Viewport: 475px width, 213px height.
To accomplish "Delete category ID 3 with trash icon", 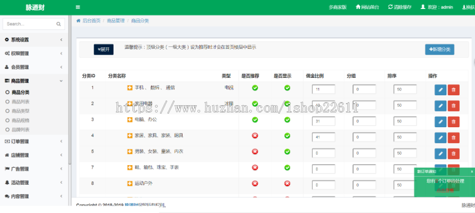I will coord(453,121).
